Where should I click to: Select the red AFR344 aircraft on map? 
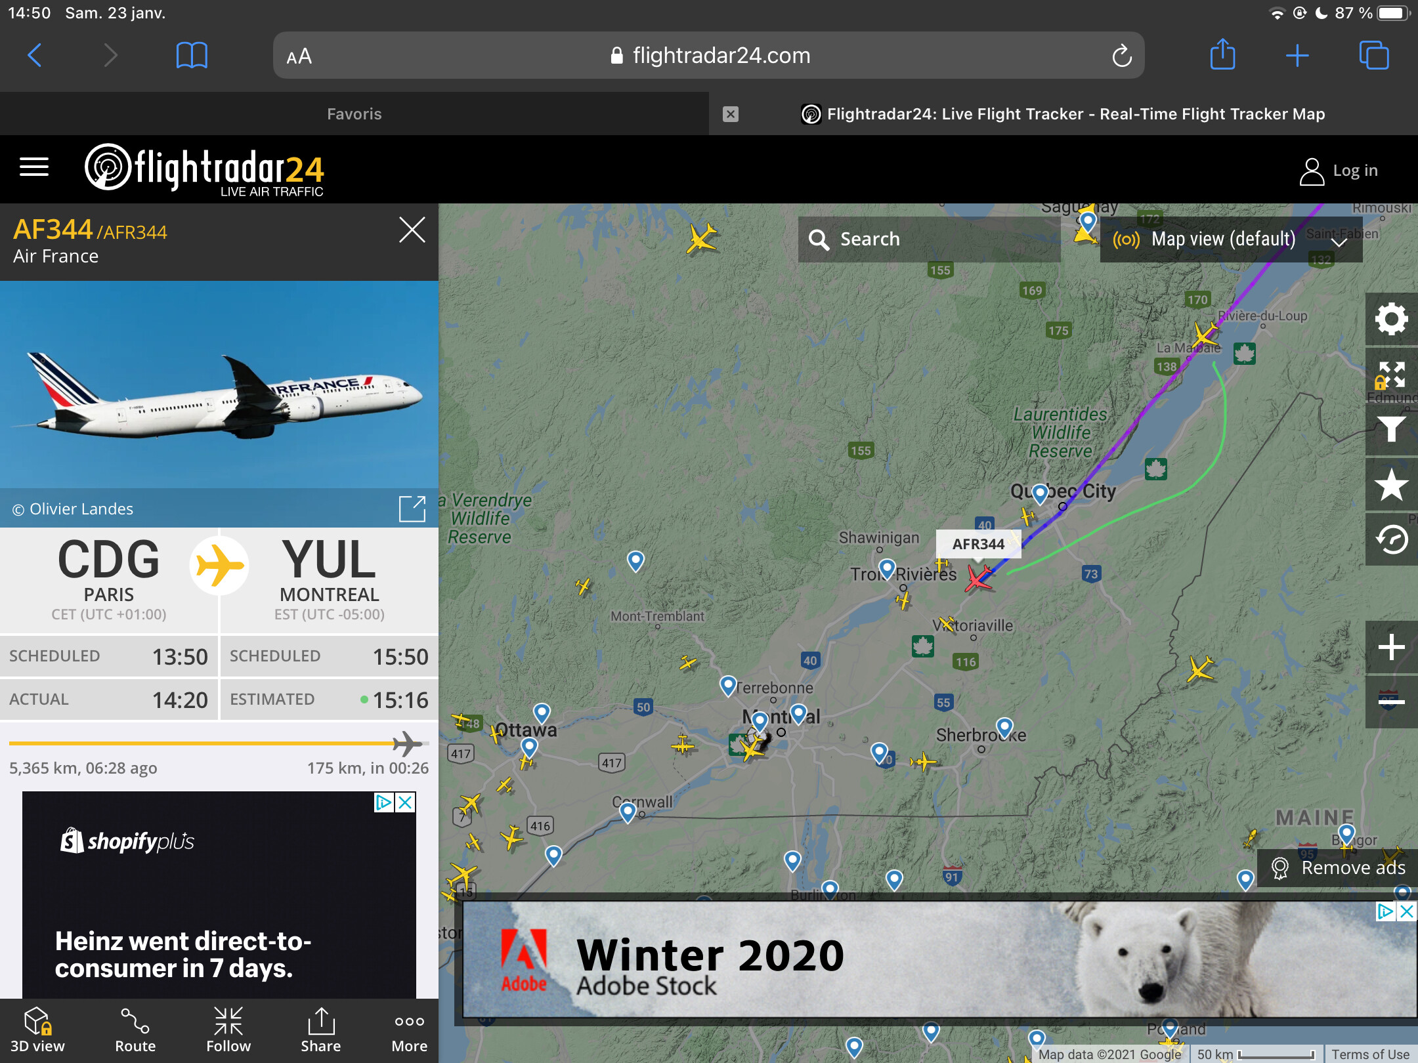(978, 579)
